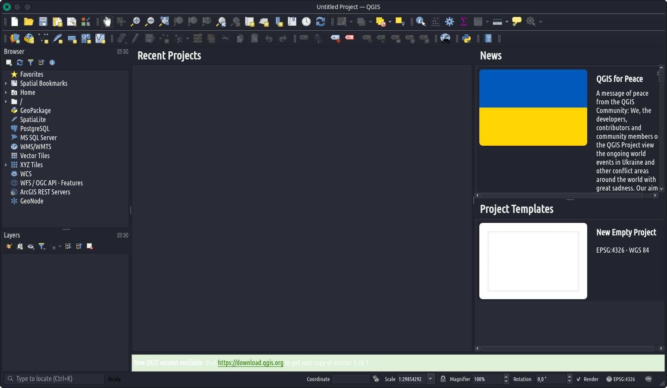667x388 pixels.
Task: Click the Map Tips speech bubble icon
Action: pyautogui.click(x=517, y=22)
